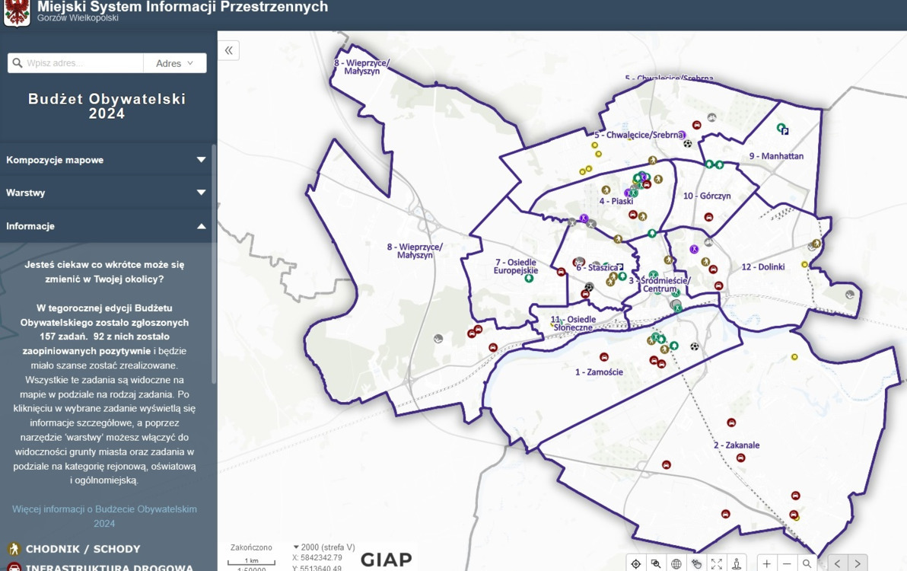Open the Adres search type dropdown
This screenshot has width=907, height=571.
point(175,63)
